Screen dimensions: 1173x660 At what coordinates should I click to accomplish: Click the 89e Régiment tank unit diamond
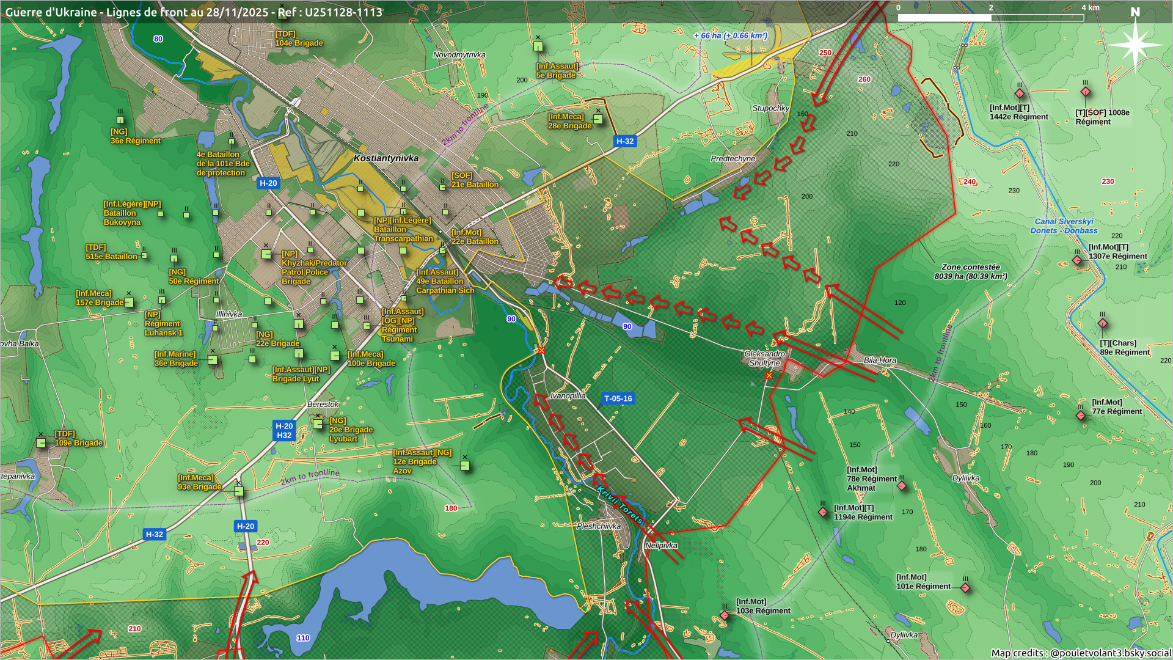click(x=1102, y=323)
